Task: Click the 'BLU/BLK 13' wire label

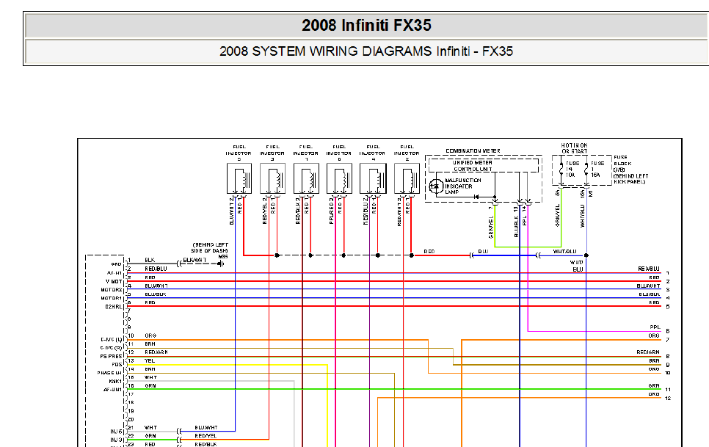Action: [516, 222]
